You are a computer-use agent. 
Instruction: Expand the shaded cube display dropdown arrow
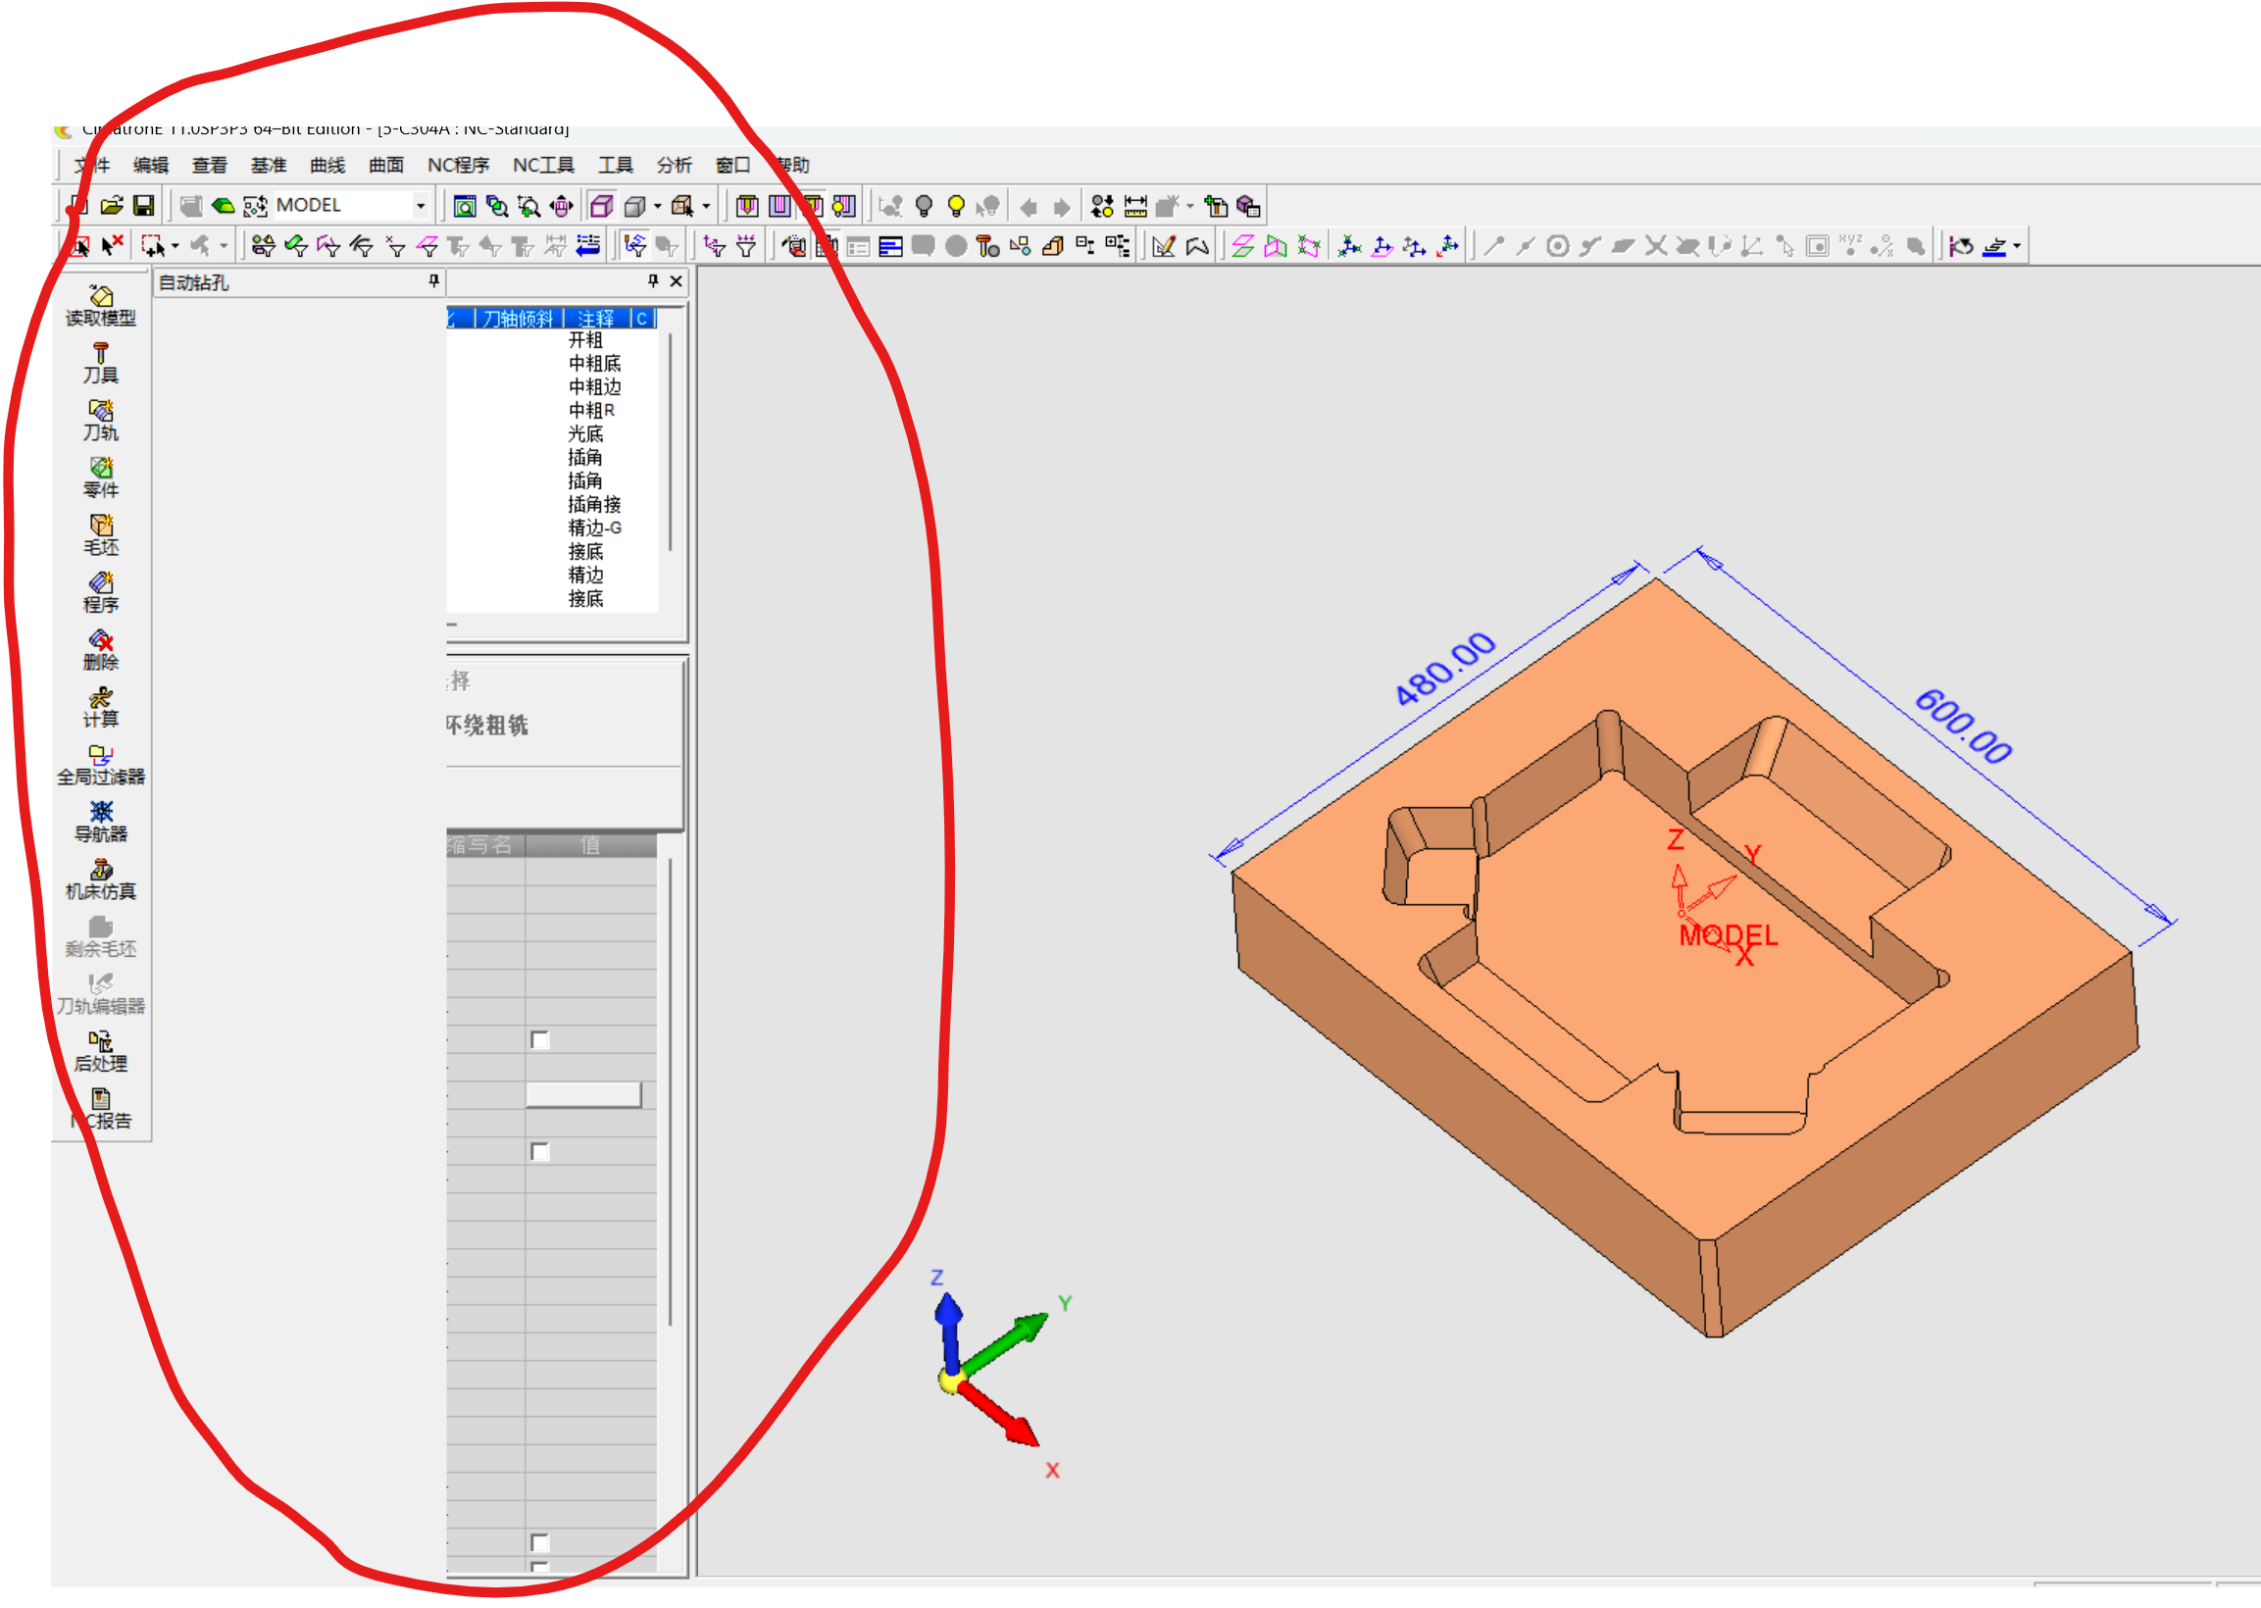tap(657, 206)
